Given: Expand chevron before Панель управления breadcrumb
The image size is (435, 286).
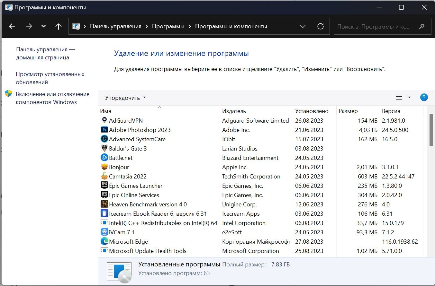Looking at the screenshot, I should point(85,26).
